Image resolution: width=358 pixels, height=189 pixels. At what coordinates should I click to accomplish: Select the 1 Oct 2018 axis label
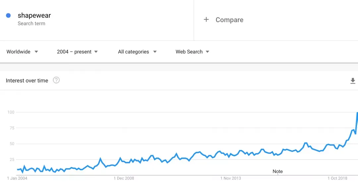(337, 178)
